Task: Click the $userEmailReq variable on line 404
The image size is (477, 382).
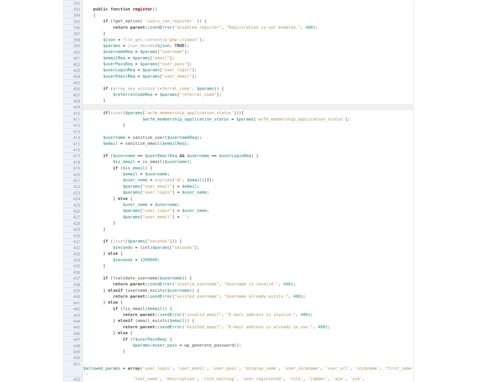Action: pos(119,76)
